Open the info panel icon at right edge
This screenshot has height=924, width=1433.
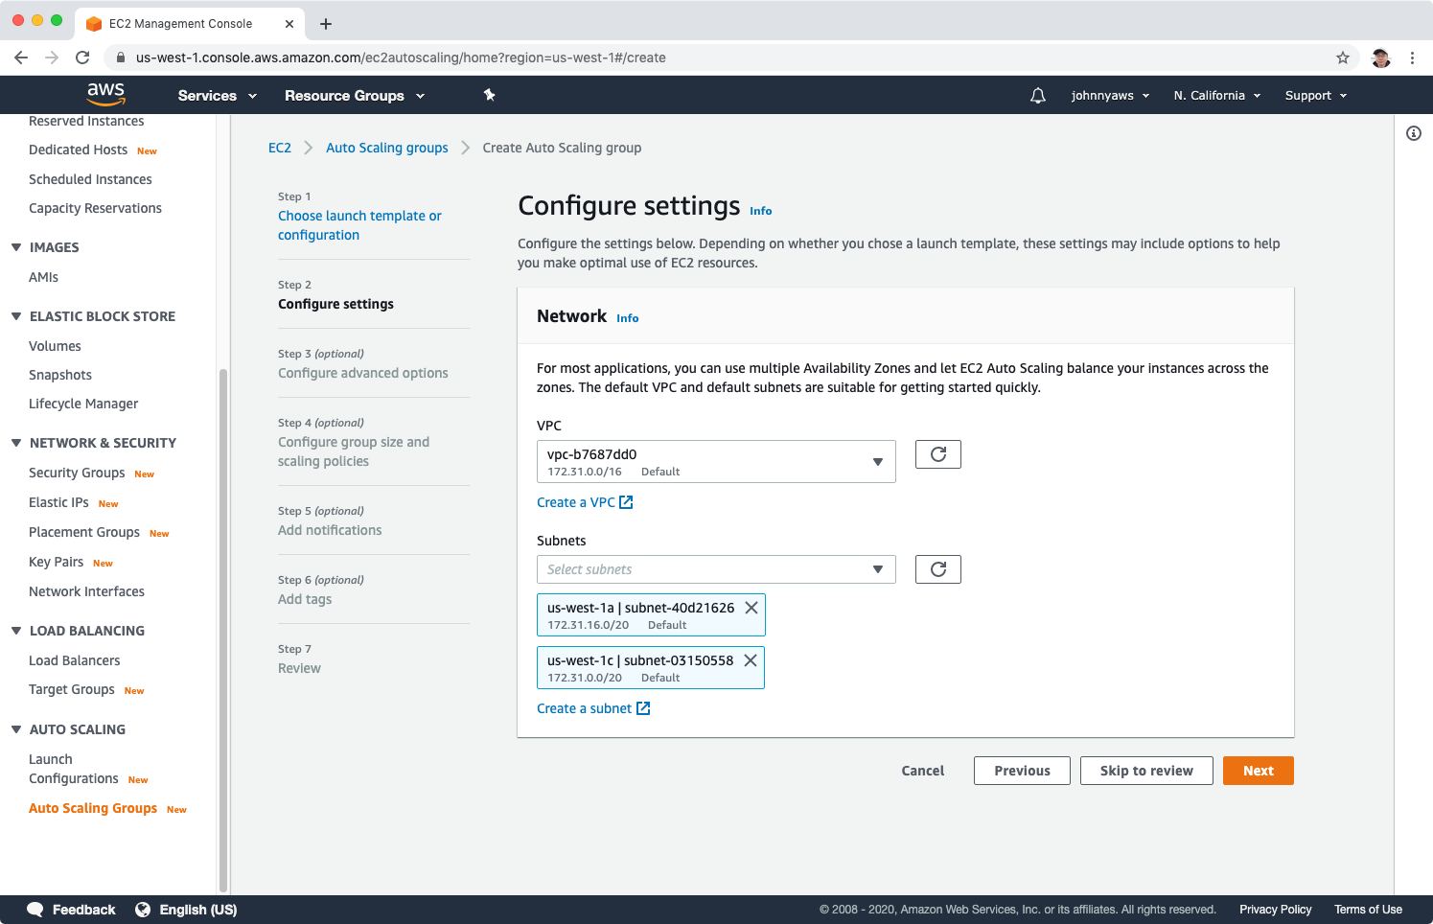1414,133
